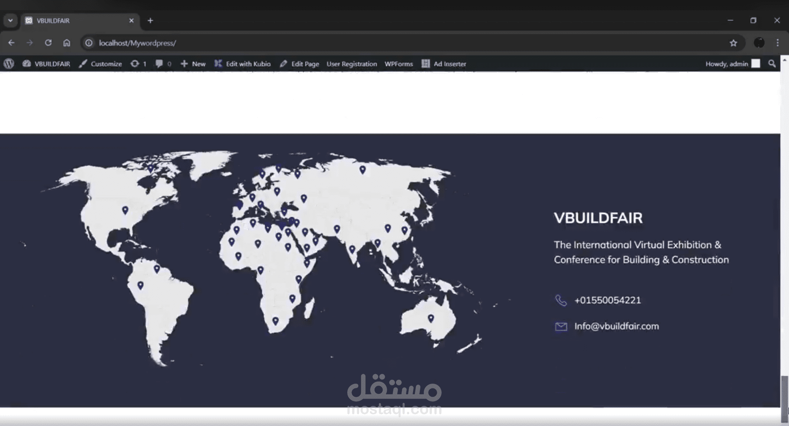Image resolution: width=789 pixels, height=426 pixels.
Task: Click the Edit with Kubio icon
Action: pos(218,64)
